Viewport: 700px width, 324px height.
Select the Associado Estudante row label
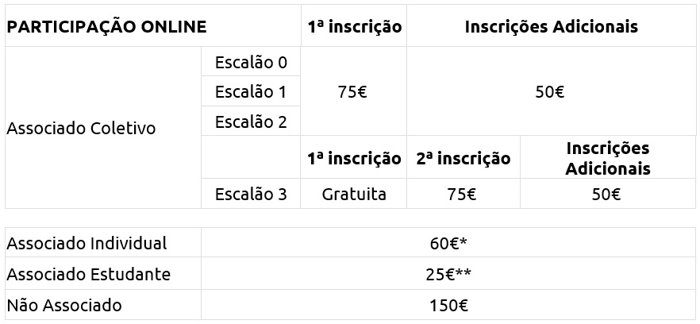point(88,274)
